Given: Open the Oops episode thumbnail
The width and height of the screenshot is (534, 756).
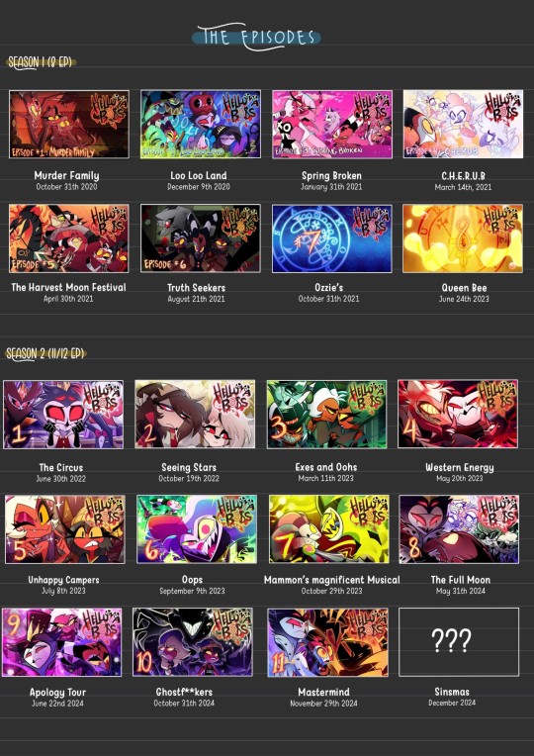Looking at the screenshot, I should [197, 529].
